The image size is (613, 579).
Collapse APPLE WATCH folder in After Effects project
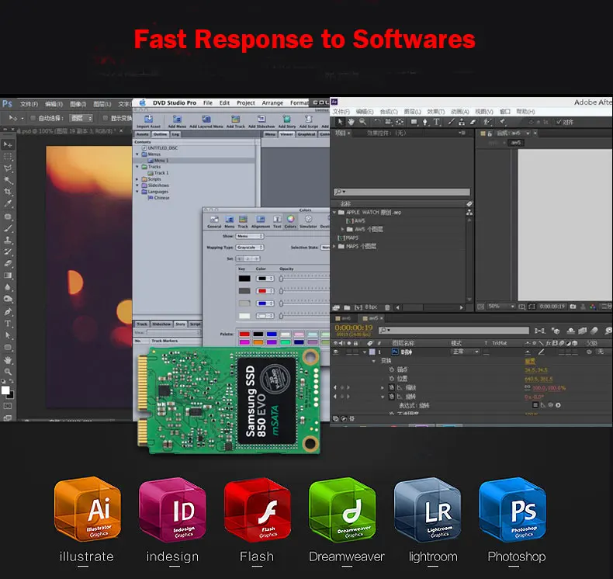point(334,213)
